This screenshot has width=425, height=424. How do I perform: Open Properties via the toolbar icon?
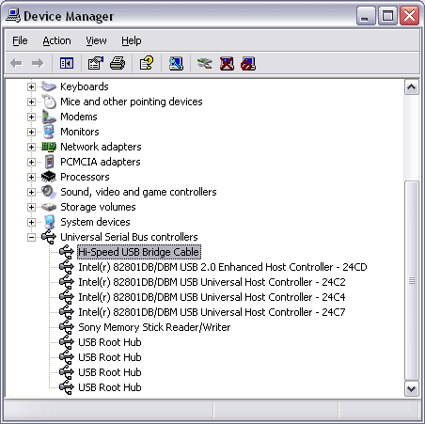(96, 64)
